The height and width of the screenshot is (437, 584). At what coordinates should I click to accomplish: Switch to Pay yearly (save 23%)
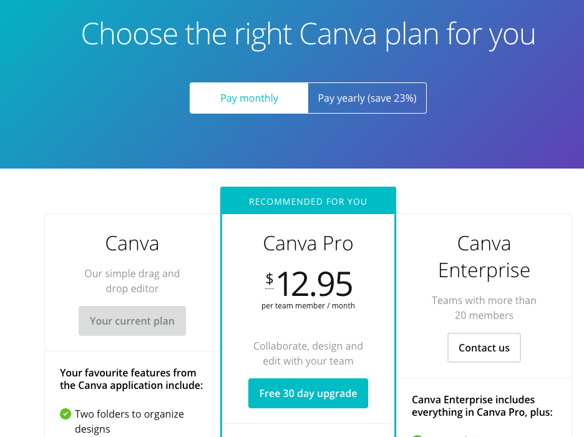tap(367, 98)
